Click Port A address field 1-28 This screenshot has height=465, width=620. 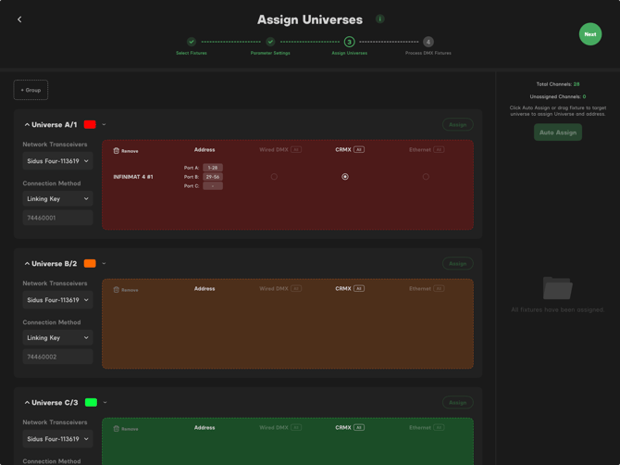click(x=213, y=168)
